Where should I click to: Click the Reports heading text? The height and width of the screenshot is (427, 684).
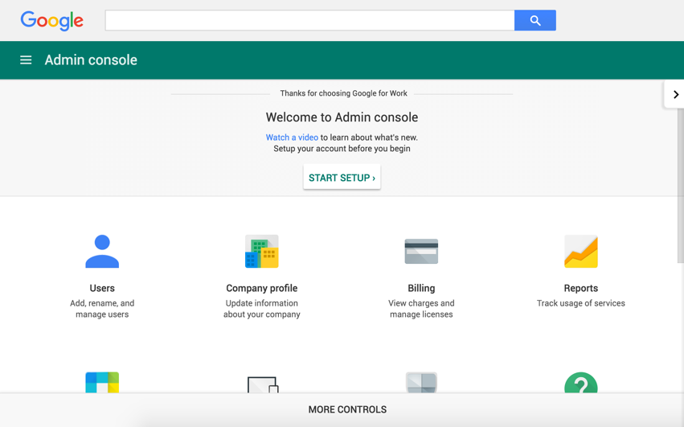[580, 288]
